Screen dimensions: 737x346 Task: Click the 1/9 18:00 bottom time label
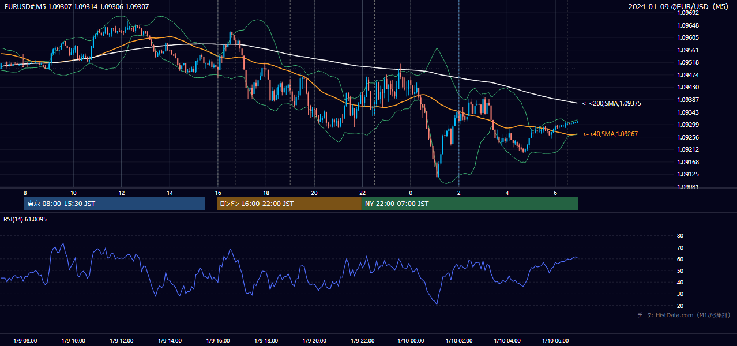click(x=266, y=340)
